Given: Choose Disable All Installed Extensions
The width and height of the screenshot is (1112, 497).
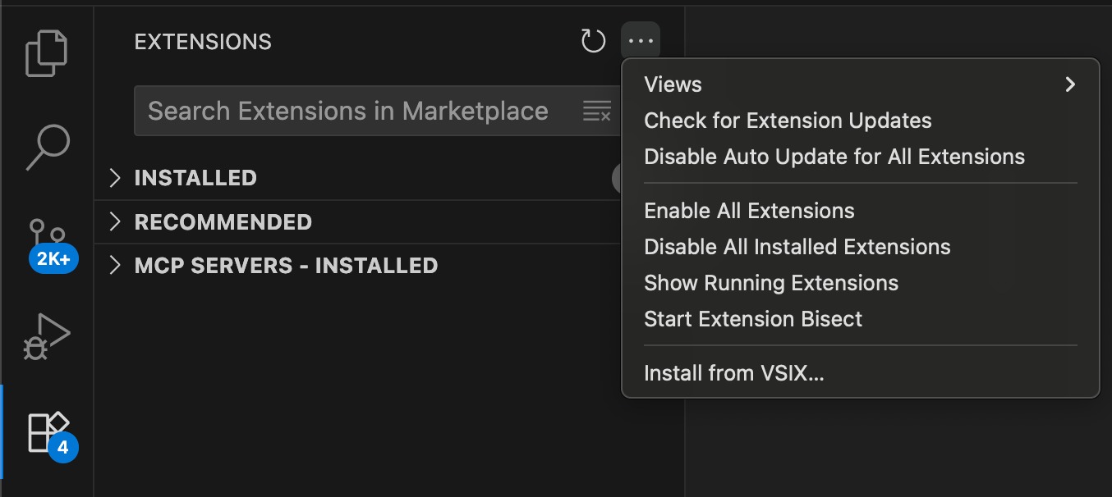Looking at the screenshot, I should pos(797,247).
